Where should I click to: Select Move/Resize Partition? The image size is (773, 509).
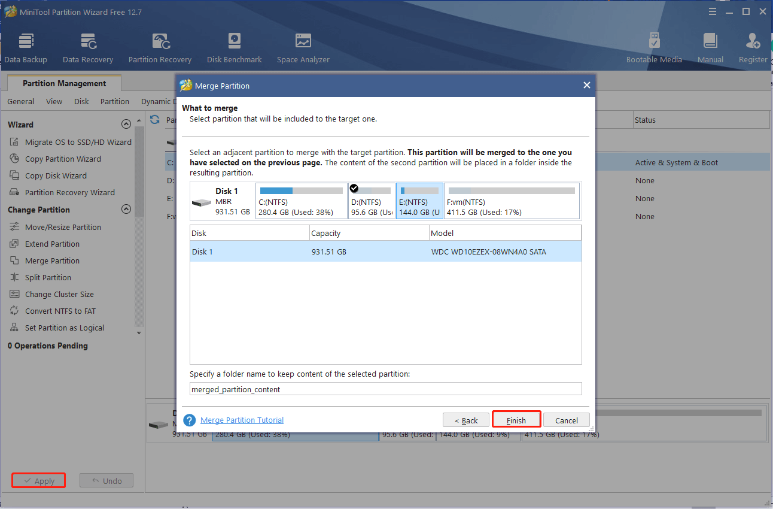tap(55, 227)
